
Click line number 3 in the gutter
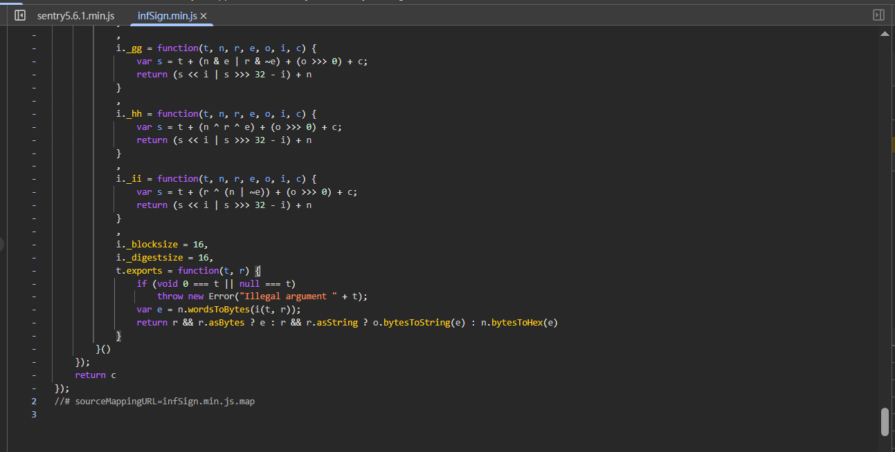tap(34, 414)
